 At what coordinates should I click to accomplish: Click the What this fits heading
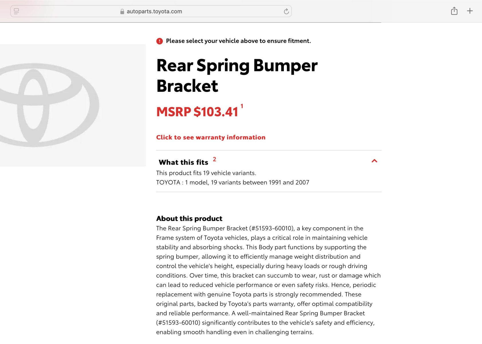tap(183, 162)
